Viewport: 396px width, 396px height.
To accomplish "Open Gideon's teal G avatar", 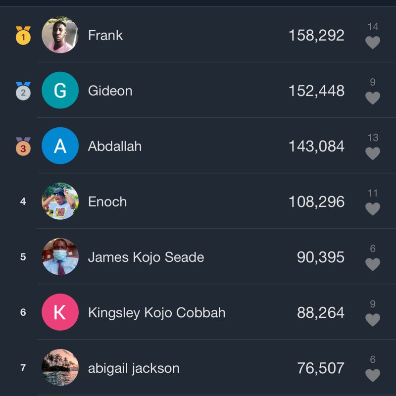I will pos(60,91).
